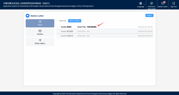The height and width of the screenshot is (95, 179).
Task: Expand the Language dropdown chevron
Action: 144,4
